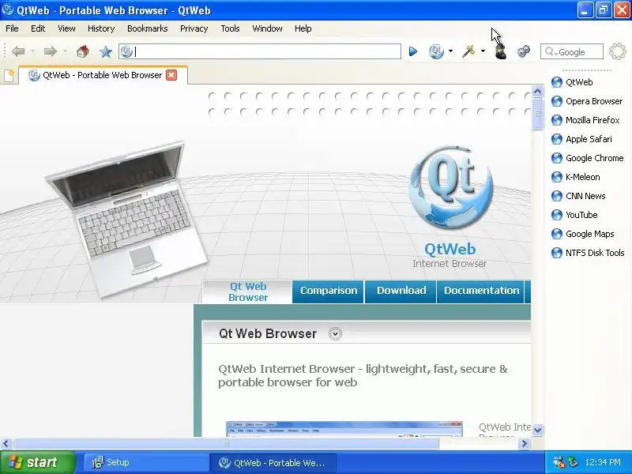Click the horizontal scrollbar thumb
632x474 pixels.
[x=226, y=443]
